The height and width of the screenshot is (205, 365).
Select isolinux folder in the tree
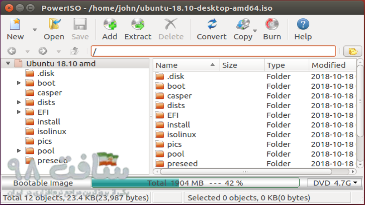pos(52,132)
